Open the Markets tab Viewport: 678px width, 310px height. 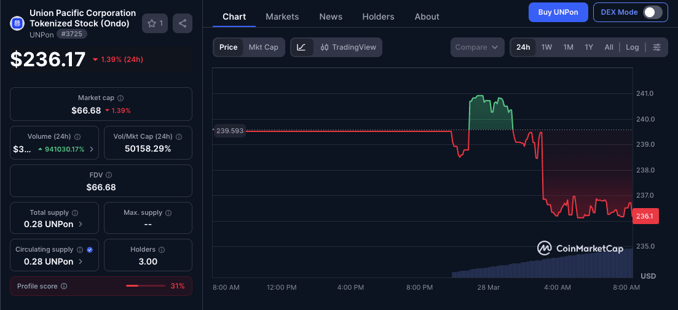[282, 17]
